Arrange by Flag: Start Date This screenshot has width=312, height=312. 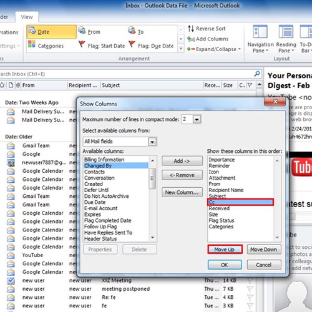[102, 46]
